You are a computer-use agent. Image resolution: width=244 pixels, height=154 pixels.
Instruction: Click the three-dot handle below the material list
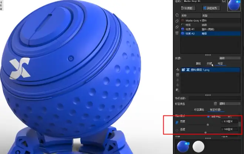click(208, 55)
